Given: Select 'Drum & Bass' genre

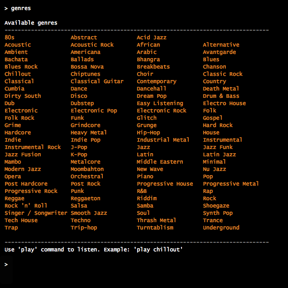Looking at the screenshot, I should 221,96.
